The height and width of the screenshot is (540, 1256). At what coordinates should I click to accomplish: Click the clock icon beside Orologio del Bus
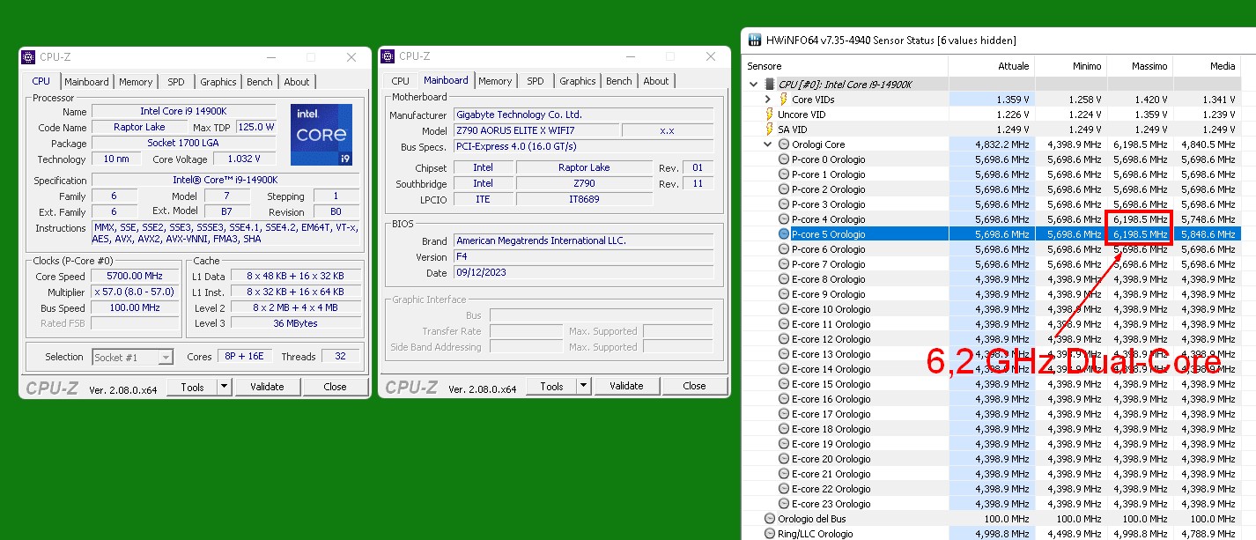pyautogui.click(x=770, y=519)
